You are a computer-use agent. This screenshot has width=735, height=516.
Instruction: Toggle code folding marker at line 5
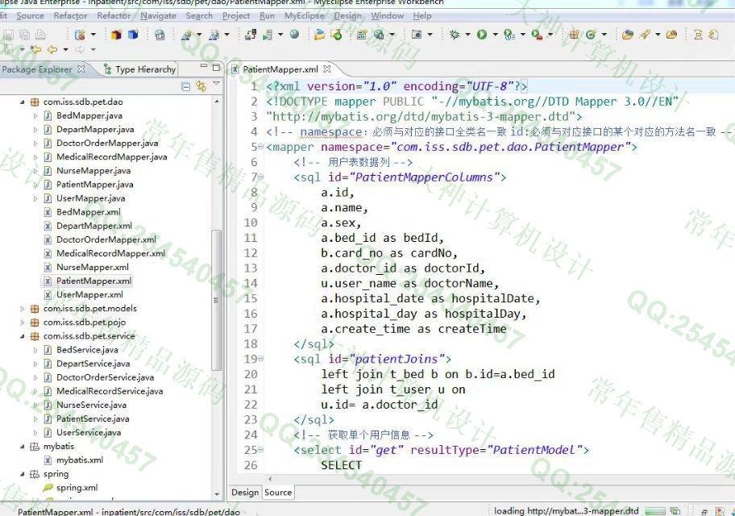[x=260, y=147]
